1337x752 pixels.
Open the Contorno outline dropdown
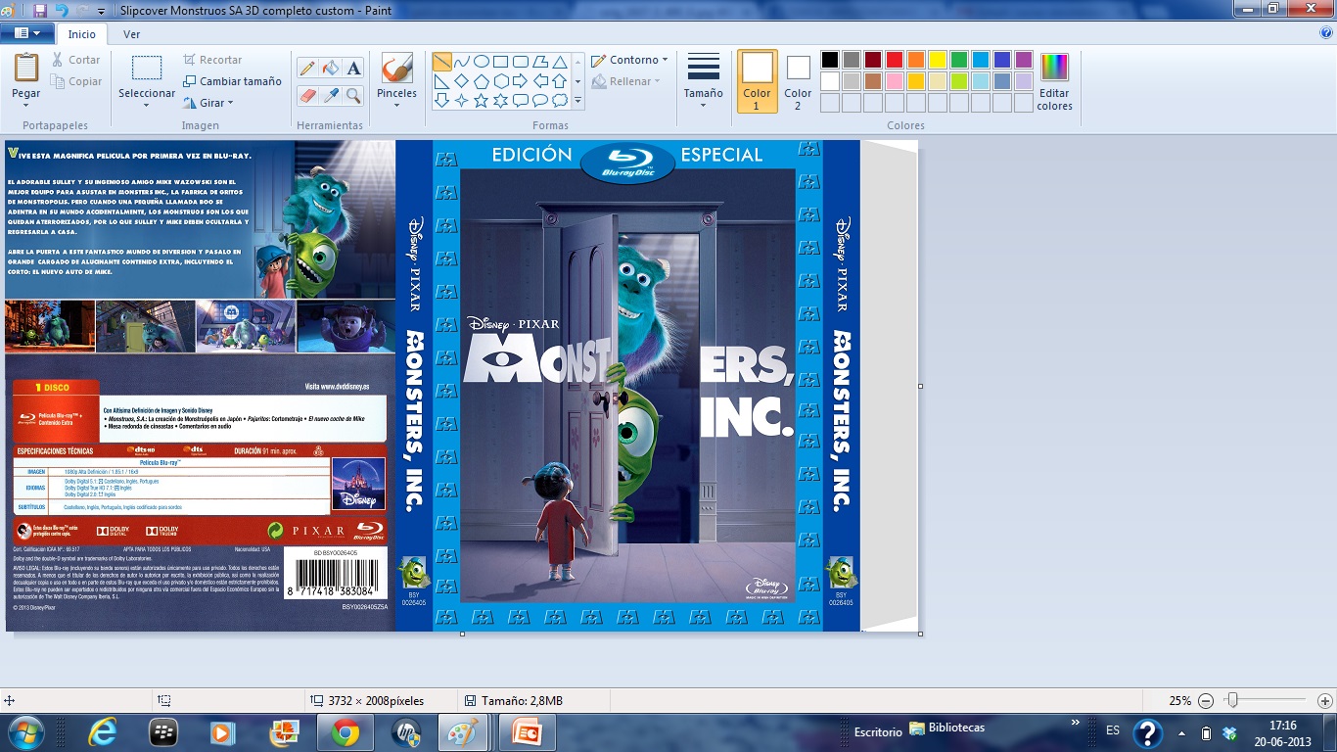(x=630, y=60)
